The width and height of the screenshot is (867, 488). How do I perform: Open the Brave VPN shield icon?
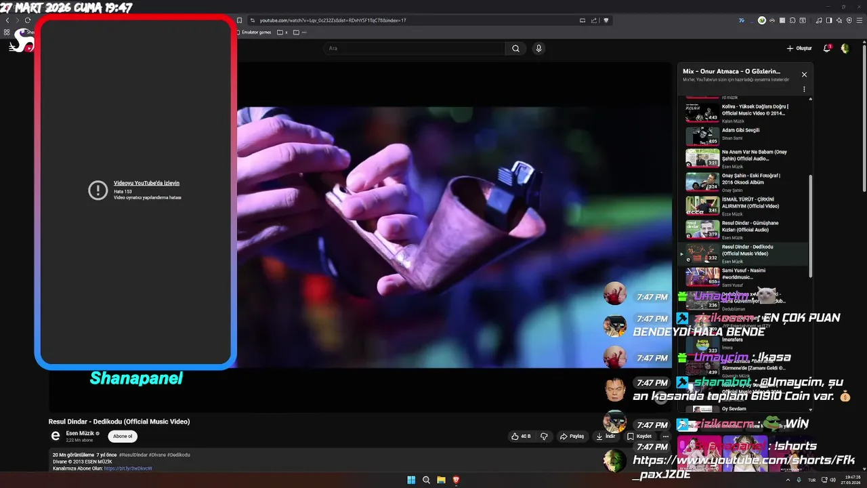click(x=849, y=20)
